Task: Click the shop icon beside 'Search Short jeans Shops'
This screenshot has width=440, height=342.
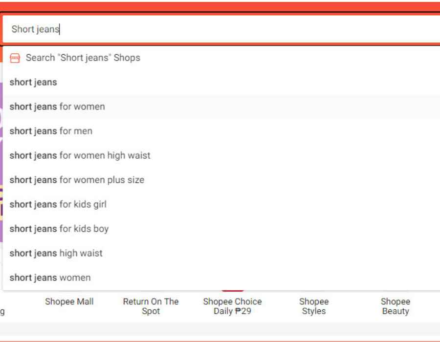Action: click(x=15, y=57)
